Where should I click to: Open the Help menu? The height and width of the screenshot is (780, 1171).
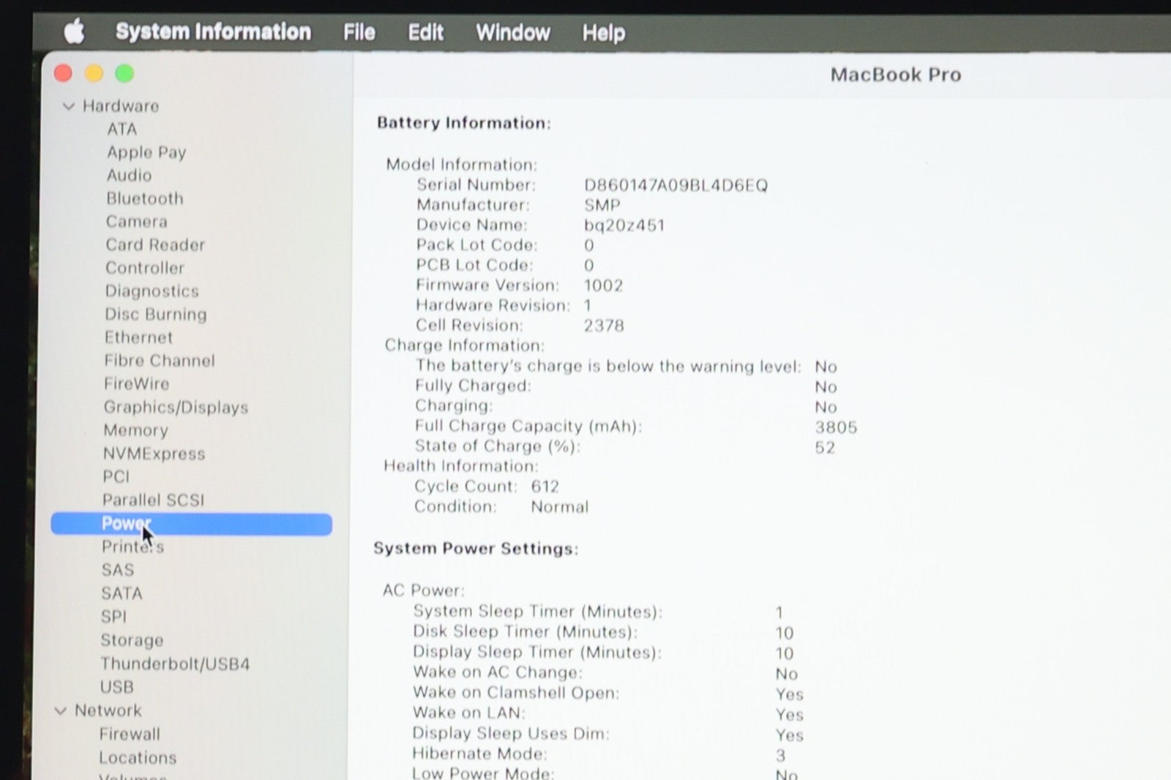(603, 33)
